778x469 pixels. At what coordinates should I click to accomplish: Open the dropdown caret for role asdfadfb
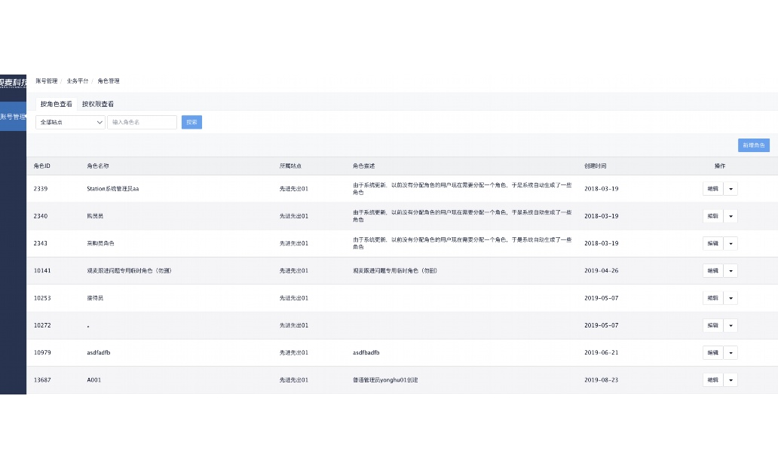click(x=731, y=352)
